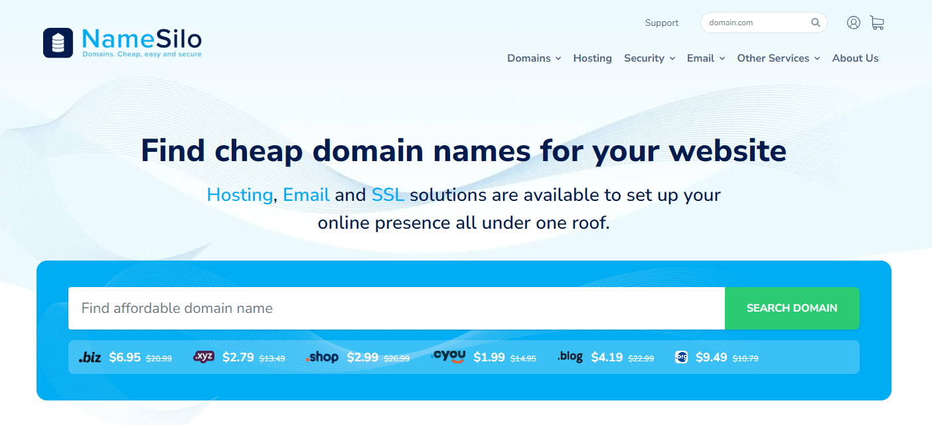Expand the Domains menu
932x425 pixels.
click(x=534, y=58)
